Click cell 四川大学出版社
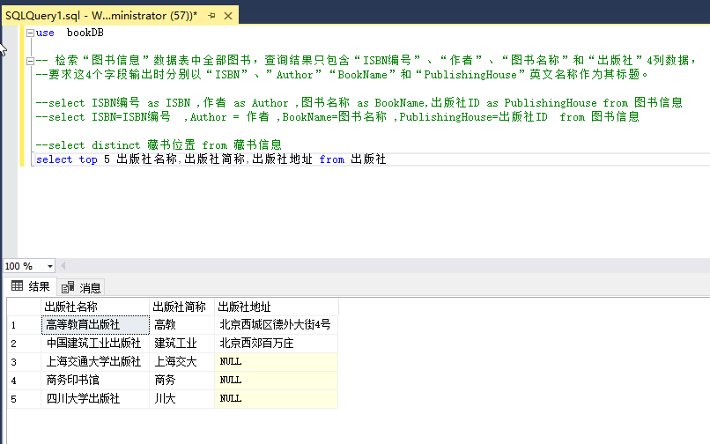Screen dimensions: 710x444 pyautogui.click(x=95, y=399)
